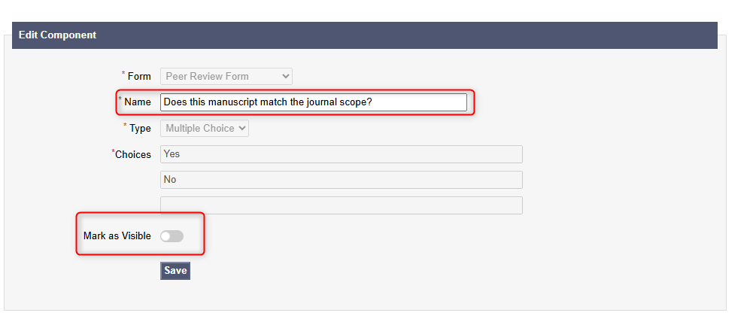Click the choice field containing No
753x325 pixels.
[x=342, y=180]
